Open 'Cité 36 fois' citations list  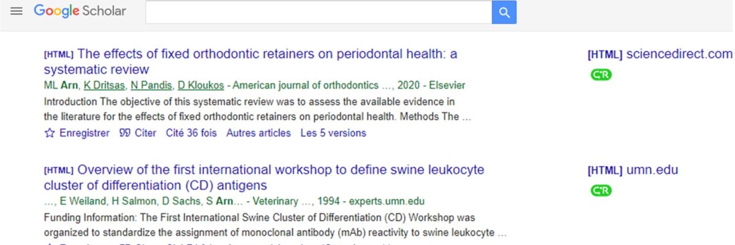191,133
